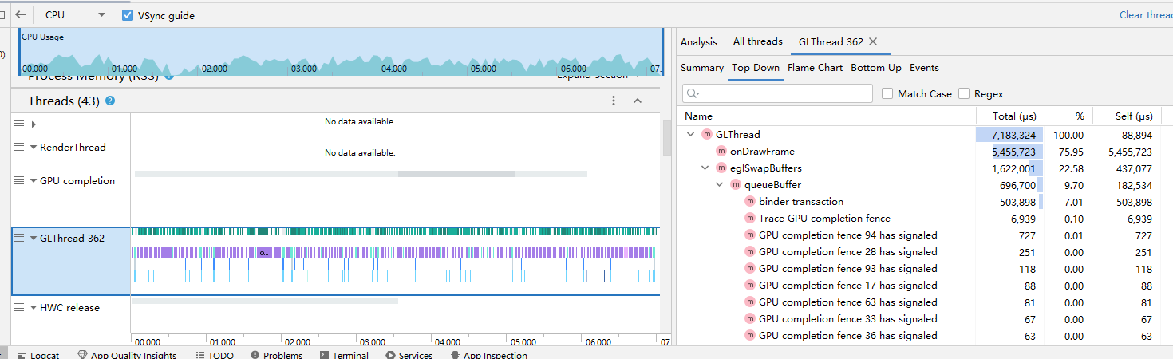
Task: Switch to the All threads tab
Action: pos(758,41)
